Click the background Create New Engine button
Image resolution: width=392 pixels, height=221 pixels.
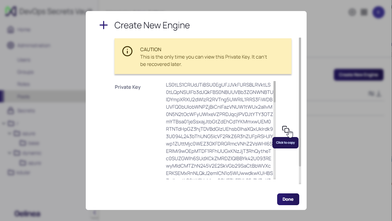[x=359, y=75]
